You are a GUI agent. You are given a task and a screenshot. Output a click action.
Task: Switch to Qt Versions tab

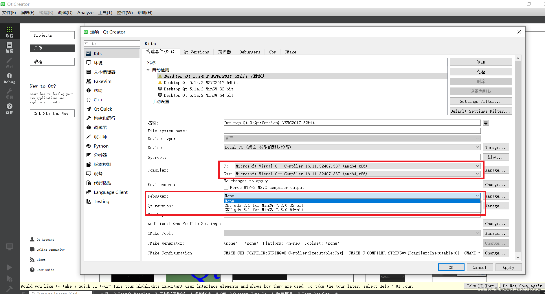pyautogui.click(x=196, y=52)
